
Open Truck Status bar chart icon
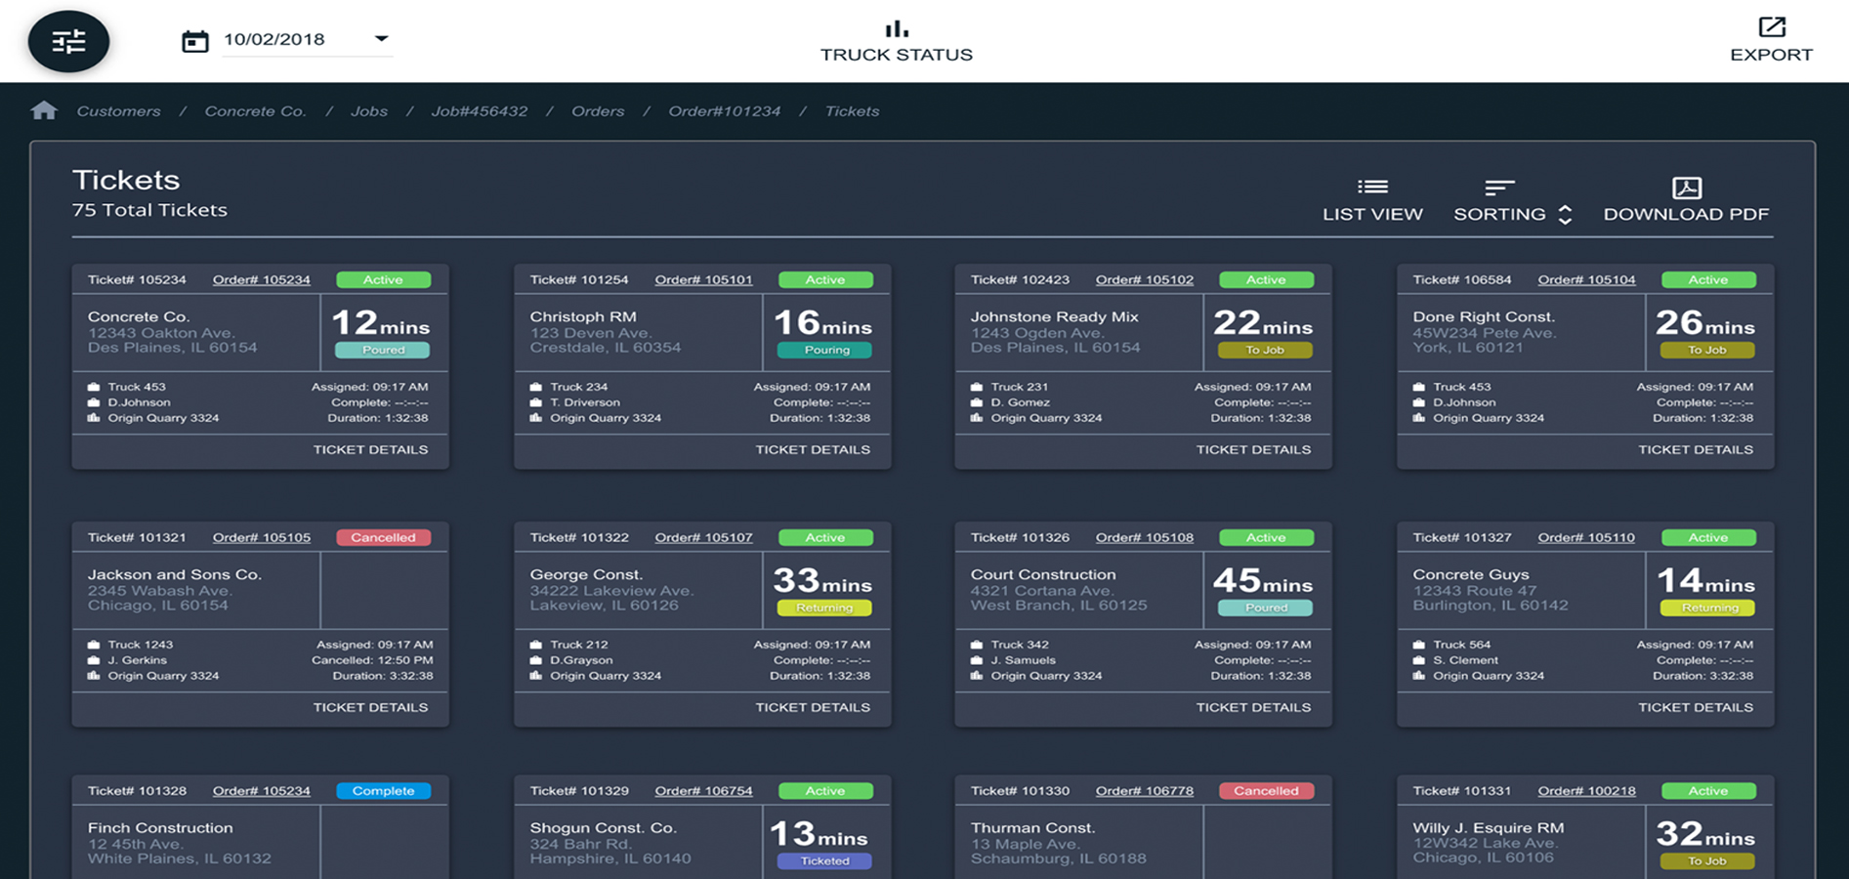tap(896, 28)
